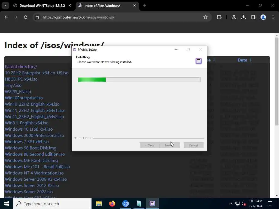The width and height of the screenshot is (279, 209).
Task: Reload the page with the refresh icon
Action: [26, 17]
